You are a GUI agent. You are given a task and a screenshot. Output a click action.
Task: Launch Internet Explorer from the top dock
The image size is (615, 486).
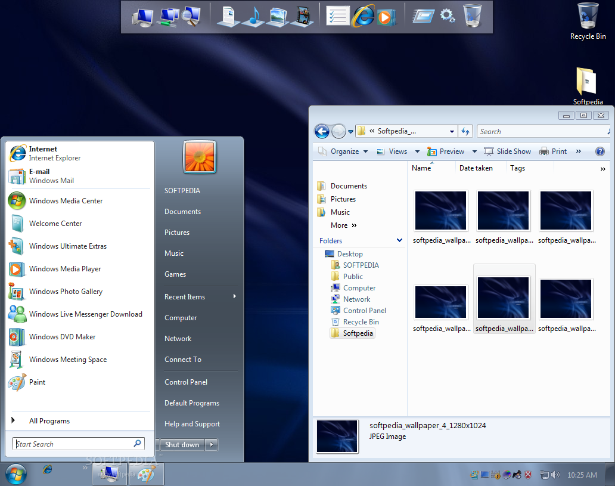pyautogui.click(x=363, y=17)
